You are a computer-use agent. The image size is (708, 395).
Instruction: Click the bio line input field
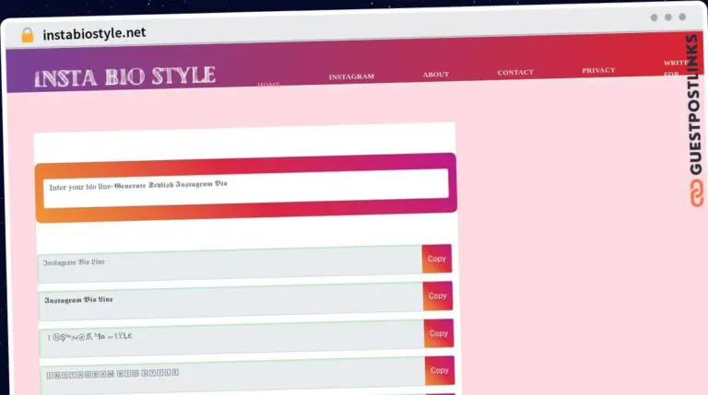245,188
